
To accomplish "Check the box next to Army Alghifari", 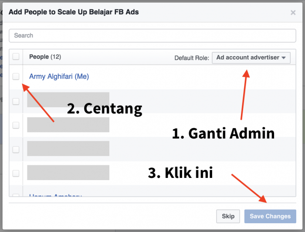I will 16,76.
